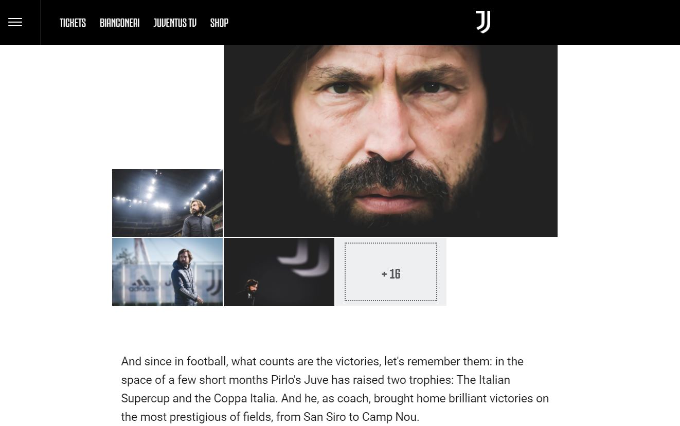Show the +16 more gallery photos
Image resolution: width=680 pixels, height=426 pixels.
(391, 272)
